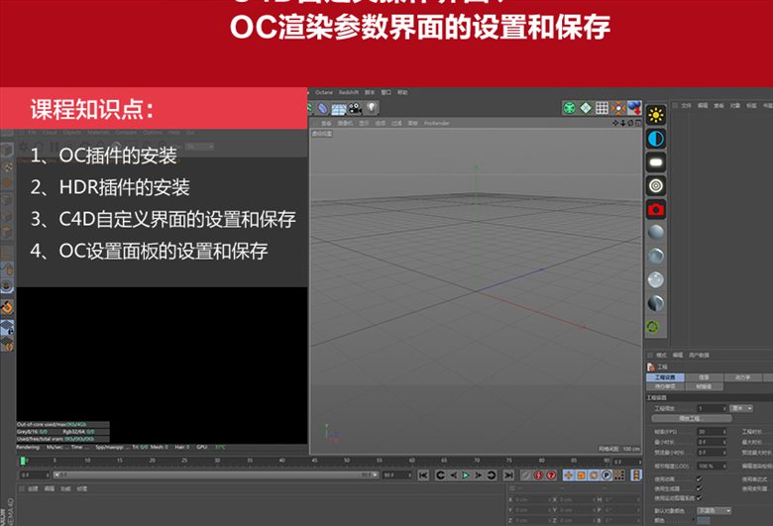This screenshot has width=773, height=526.
Task: Toggle scale keyframe recording button
Action: point(581,475)
